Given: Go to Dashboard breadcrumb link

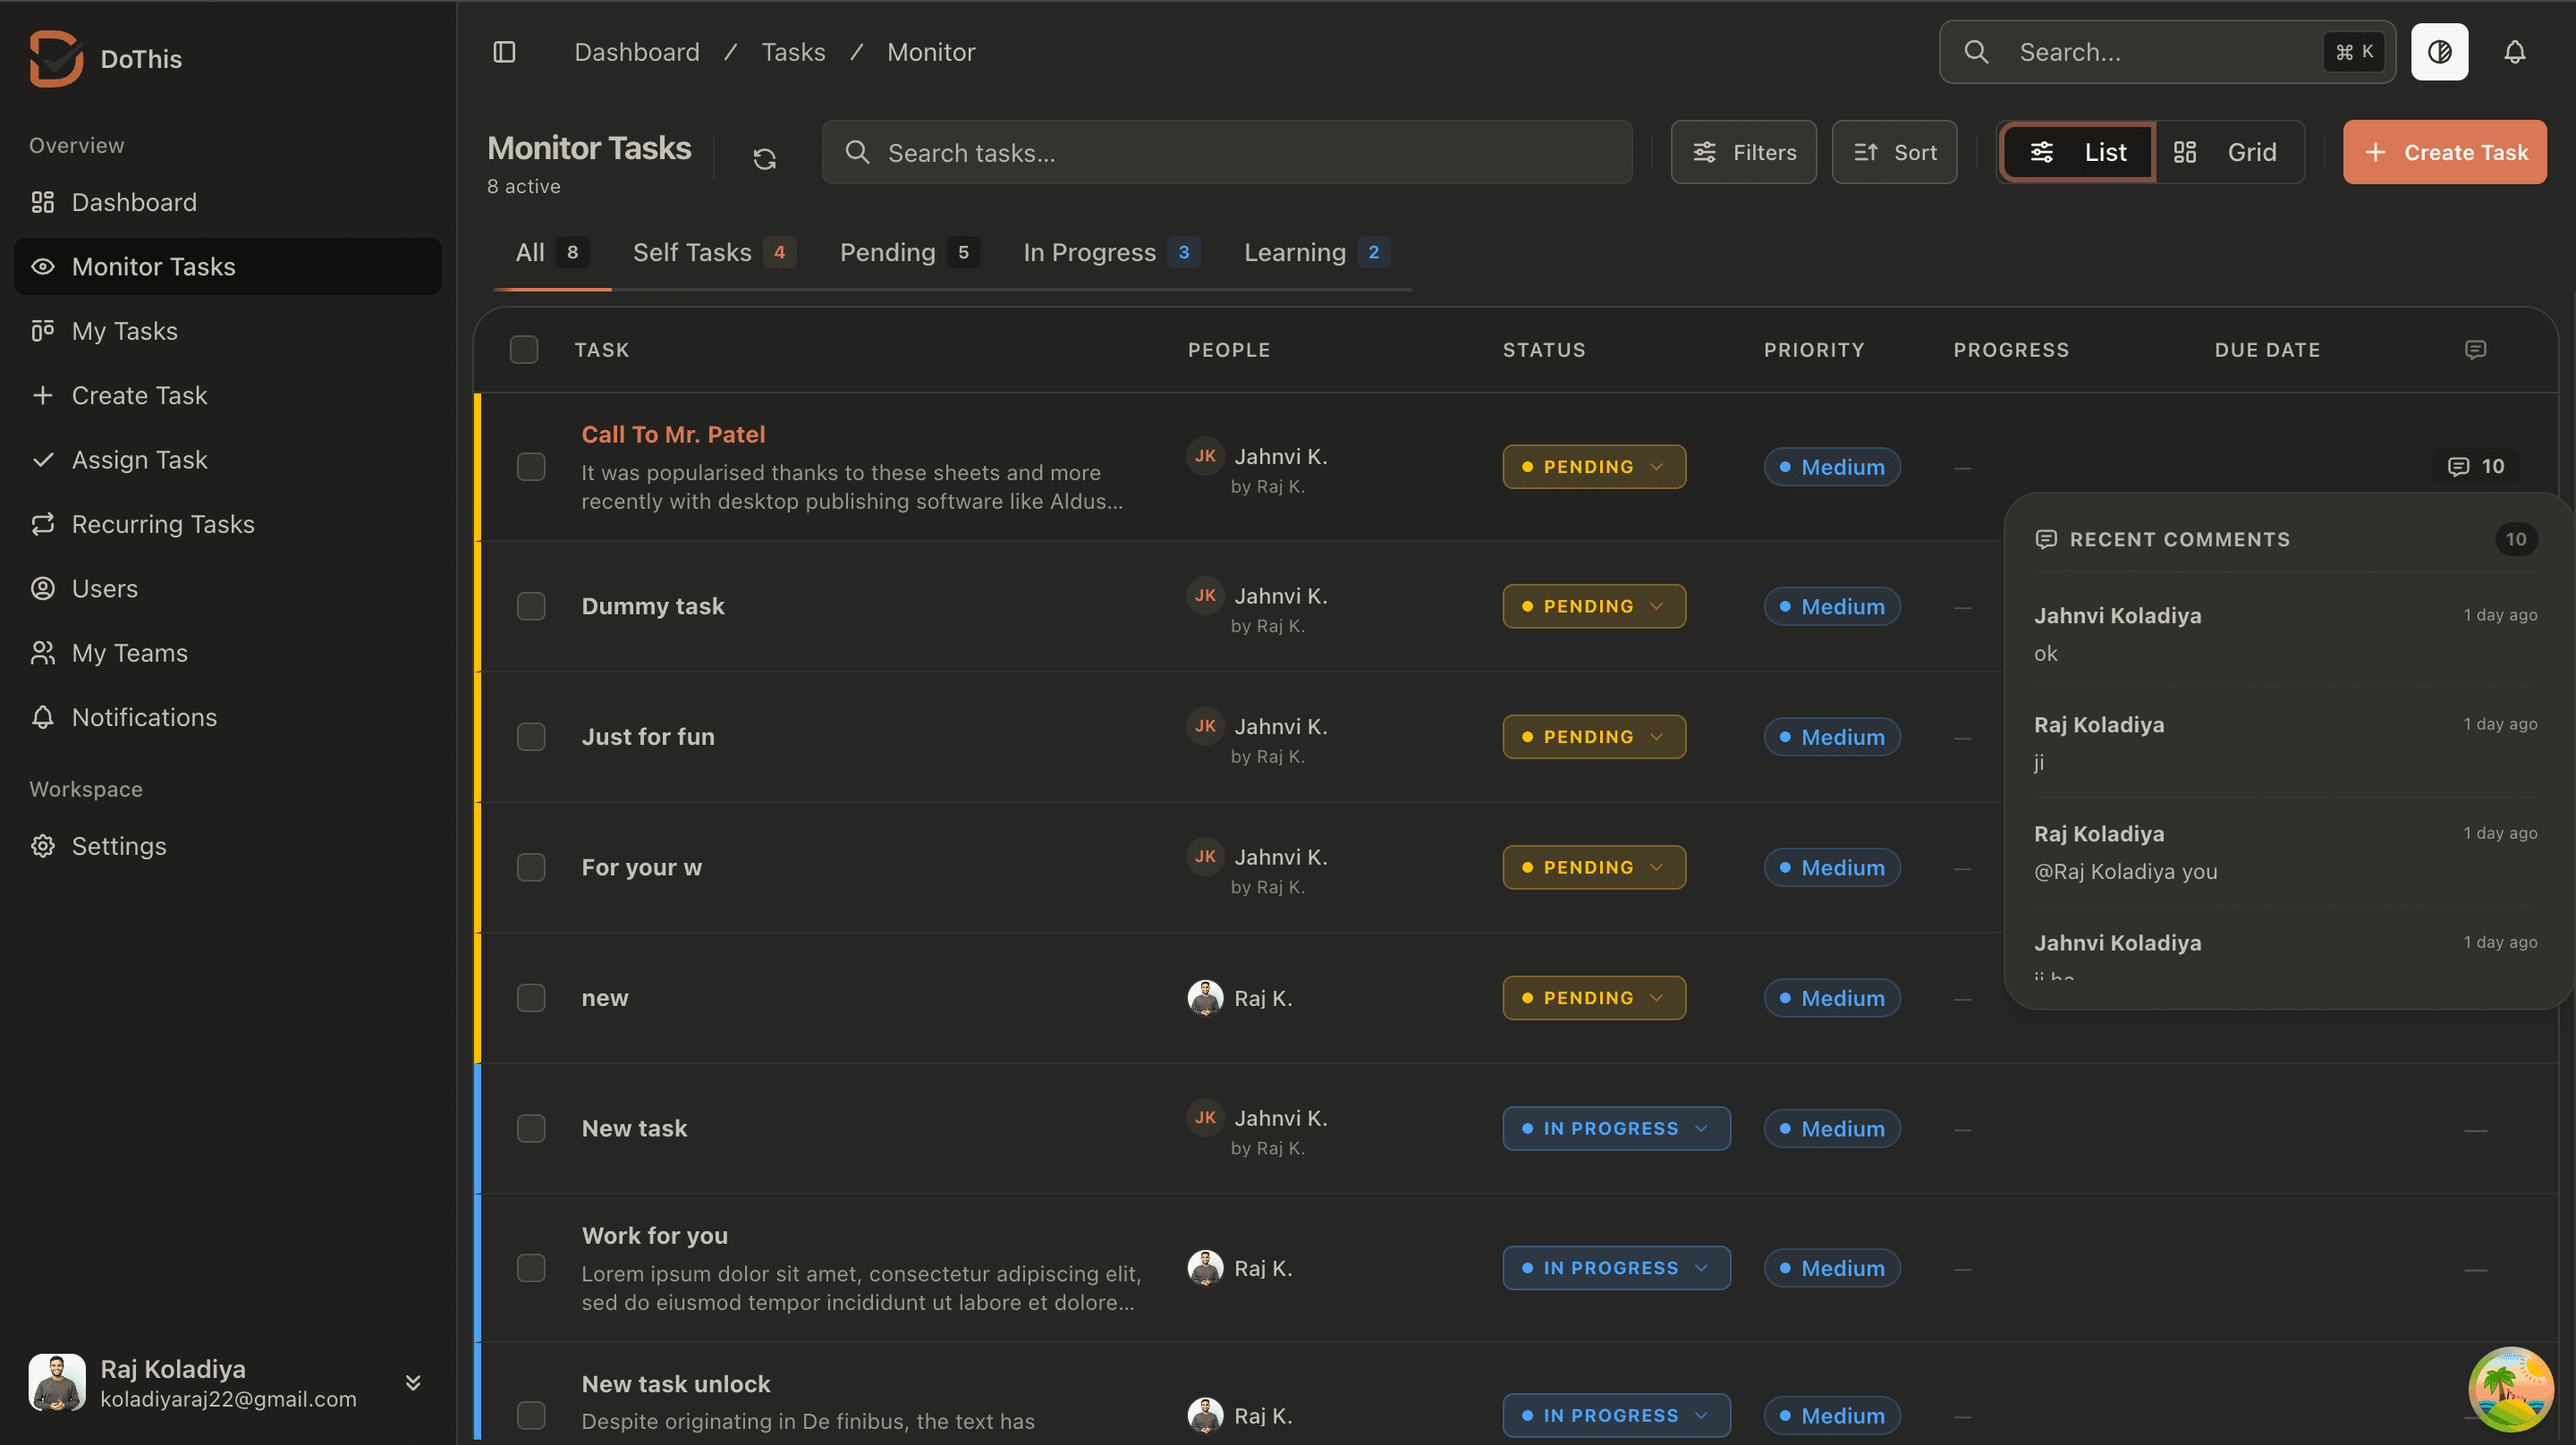Looking at the screenshot, I should click(x=637, y=52).
